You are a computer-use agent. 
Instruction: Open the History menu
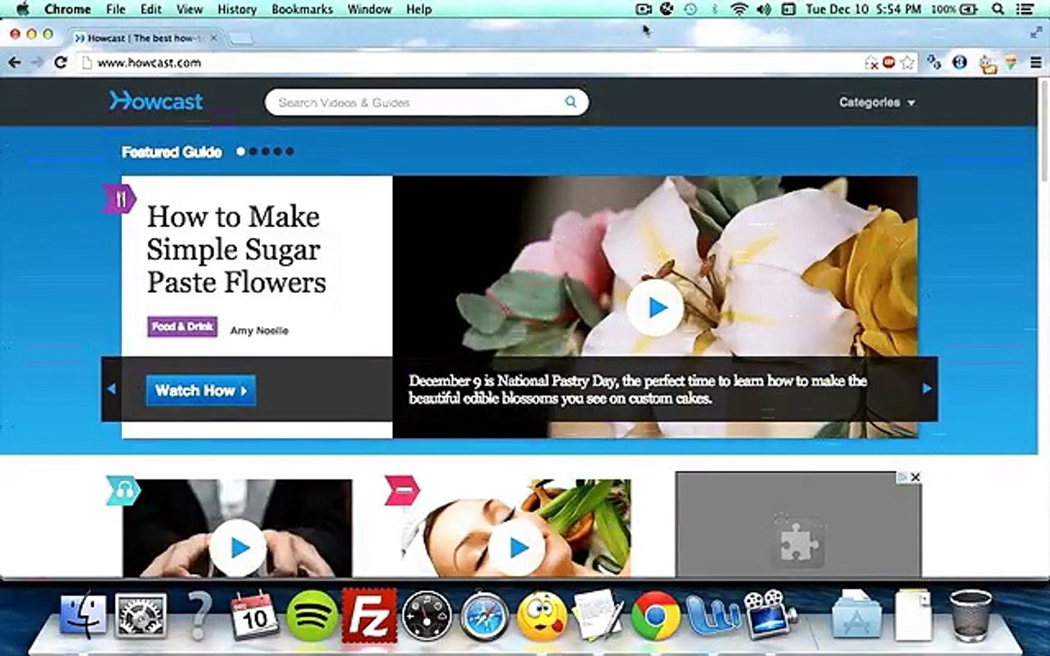pyautogui.click(x=237, y=9)
